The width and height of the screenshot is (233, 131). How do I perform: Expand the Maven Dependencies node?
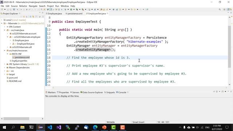pos(5,68)
